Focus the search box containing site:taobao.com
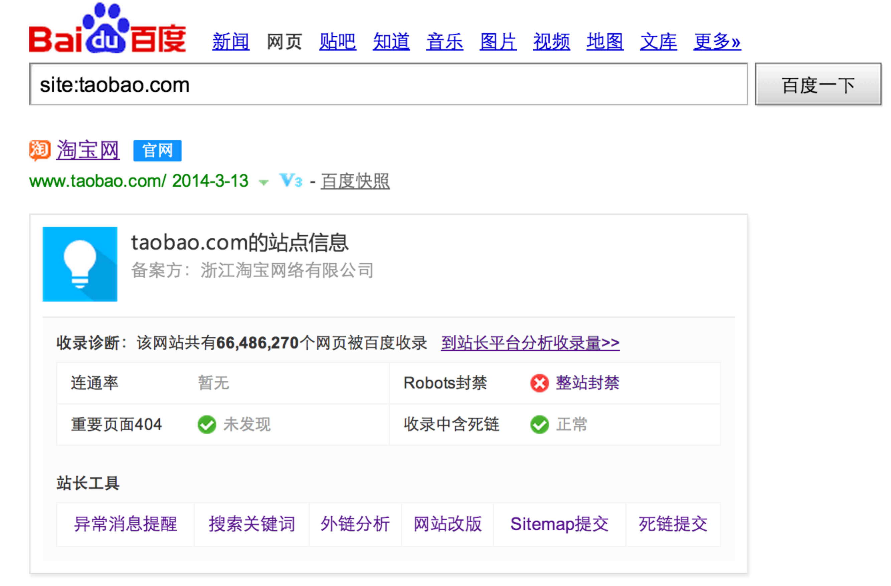This screenshot has height=586, width=891. 389,84
